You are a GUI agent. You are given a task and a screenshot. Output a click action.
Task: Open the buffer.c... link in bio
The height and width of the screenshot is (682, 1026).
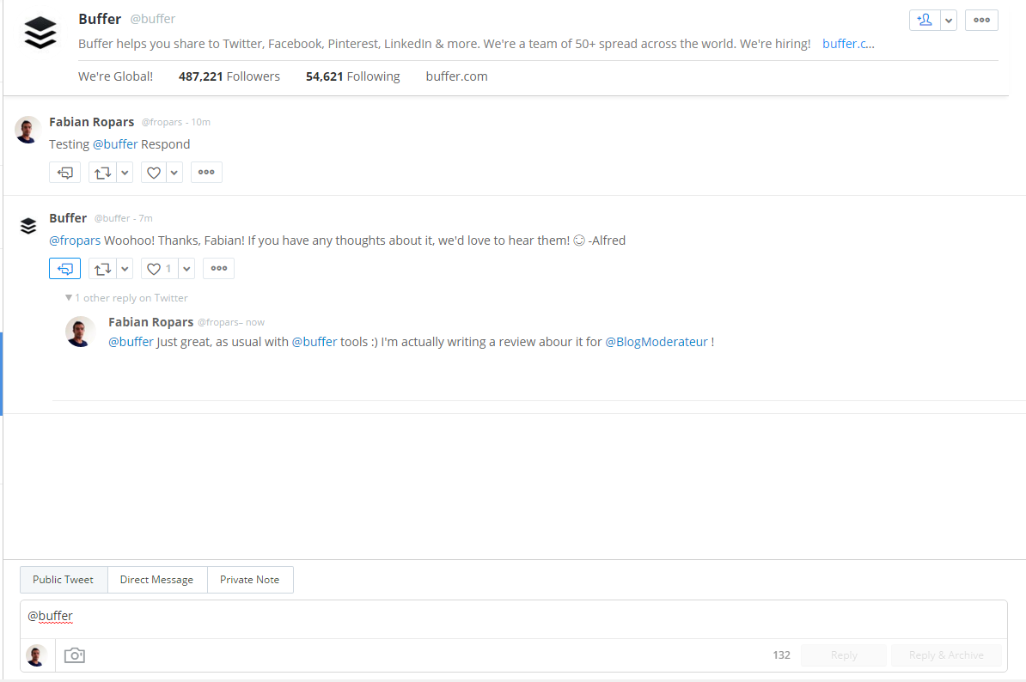pos(848,44)
